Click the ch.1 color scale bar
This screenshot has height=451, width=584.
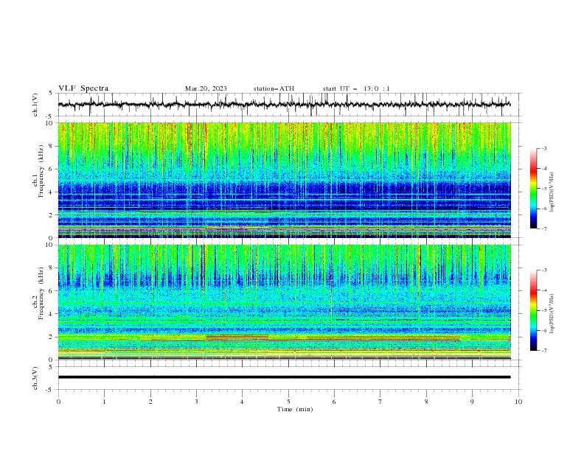pyautogui.click(x=533, y=188)
